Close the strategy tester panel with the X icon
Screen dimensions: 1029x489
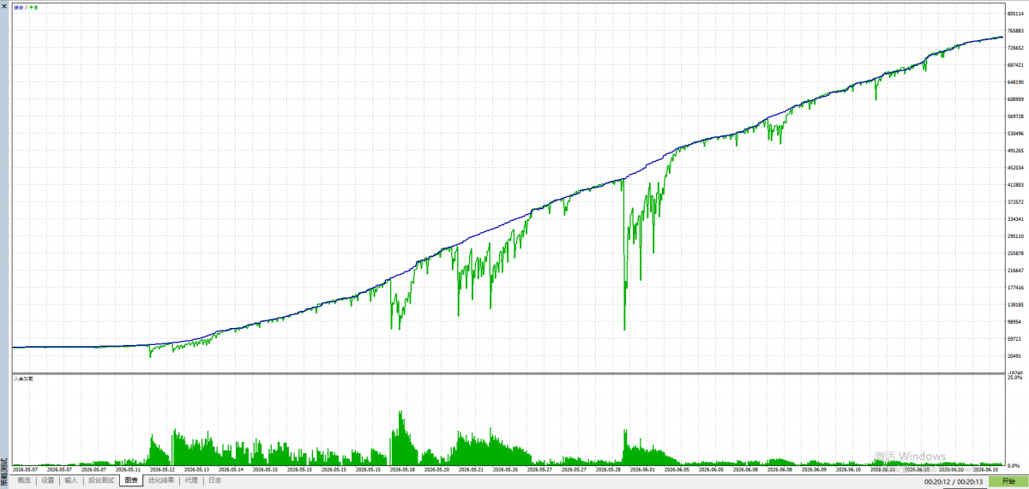tap(4, 4)
